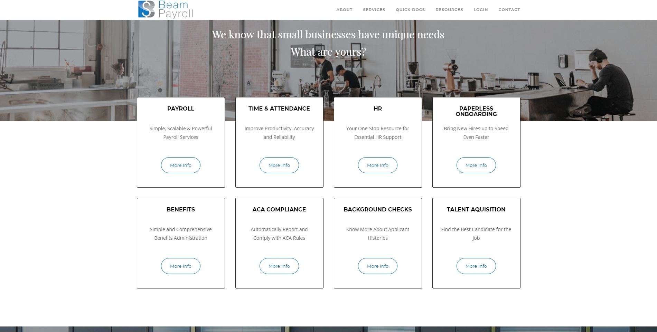
Task: Select the ACA COMPLIANCE heading
Action: [279, 209]
